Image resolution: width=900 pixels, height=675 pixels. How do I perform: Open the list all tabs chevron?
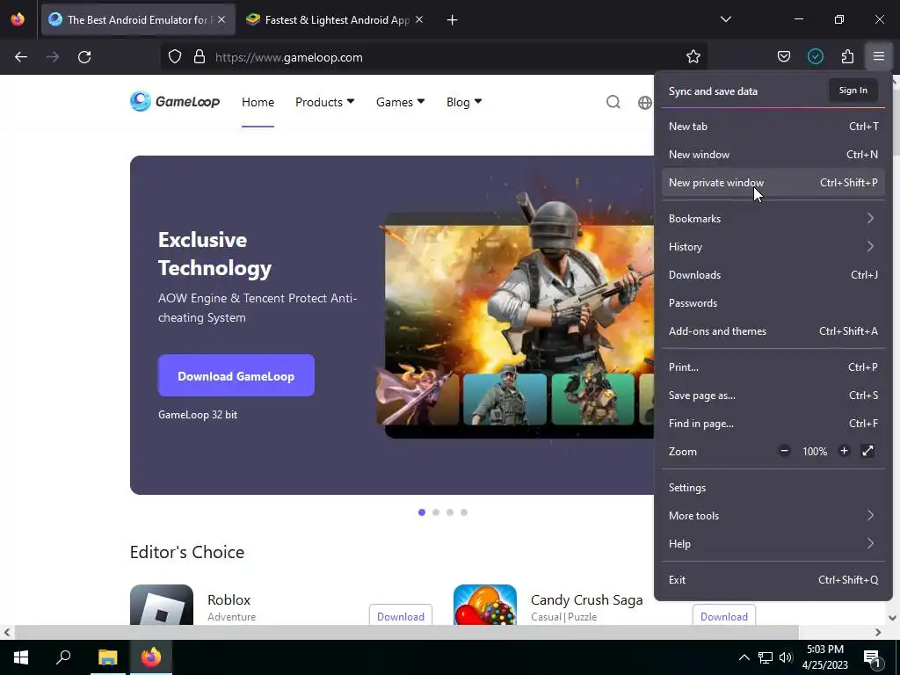tap(725, 19)
